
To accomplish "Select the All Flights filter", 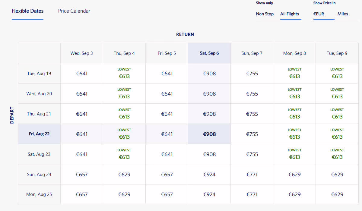I will (289, 14).
